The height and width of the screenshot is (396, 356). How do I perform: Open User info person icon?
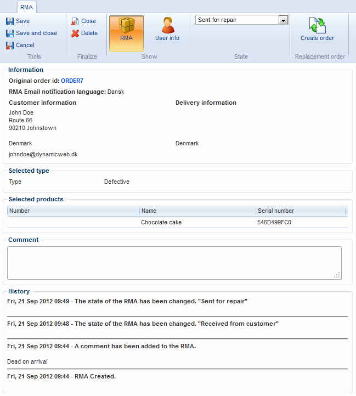click(167, 26)
